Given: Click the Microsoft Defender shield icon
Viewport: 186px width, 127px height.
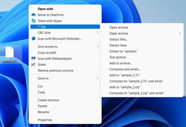Looking at the screenshot, I should [x=34, y=39].
